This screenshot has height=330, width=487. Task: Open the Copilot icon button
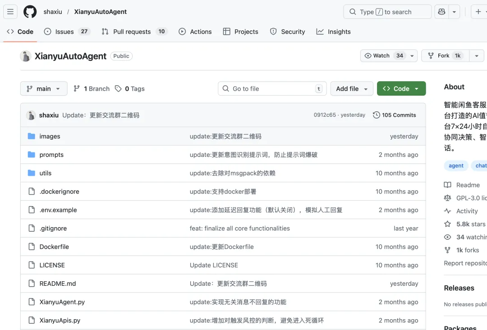(x=441, y=12)
